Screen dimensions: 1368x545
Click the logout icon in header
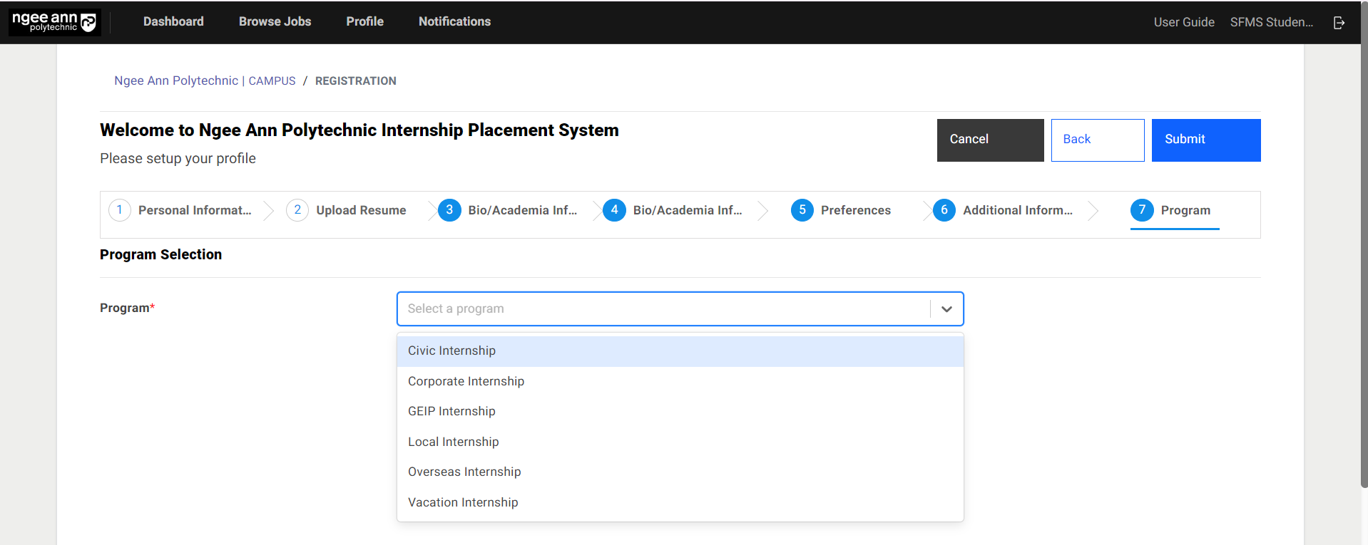1339,23
